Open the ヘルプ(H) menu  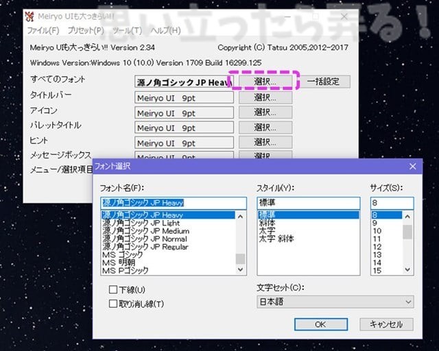(165, 31)
